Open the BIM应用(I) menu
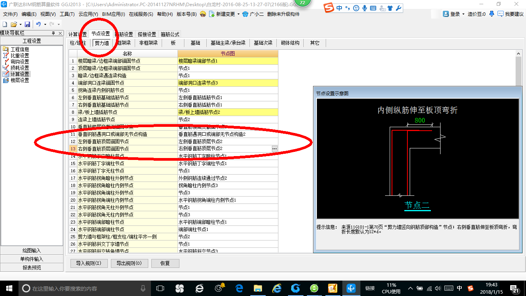 coord(114,14)
